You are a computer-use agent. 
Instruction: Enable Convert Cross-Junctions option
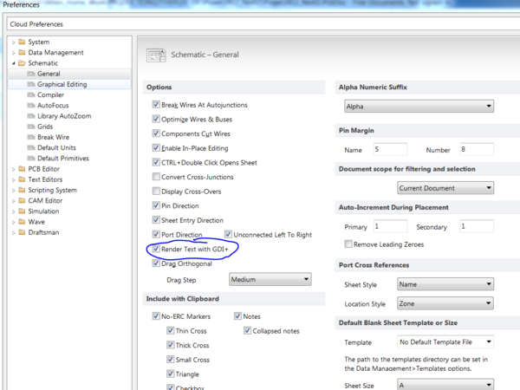click(x=156, y=177)
